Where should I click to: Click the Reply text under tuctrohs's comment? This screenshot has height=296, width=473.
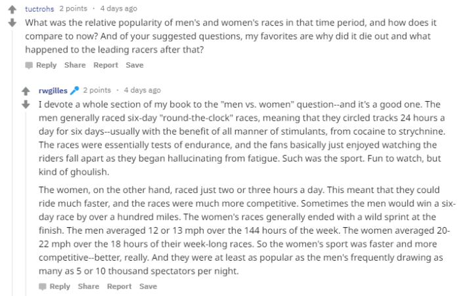(x=46, y=65)
